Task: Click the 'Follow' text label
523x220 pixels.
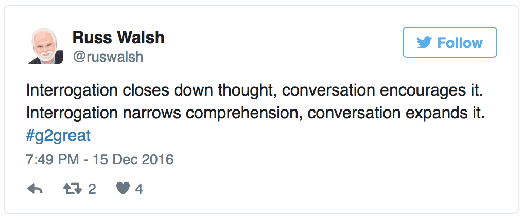Action: pyautogui.click(x=460, y=43)
